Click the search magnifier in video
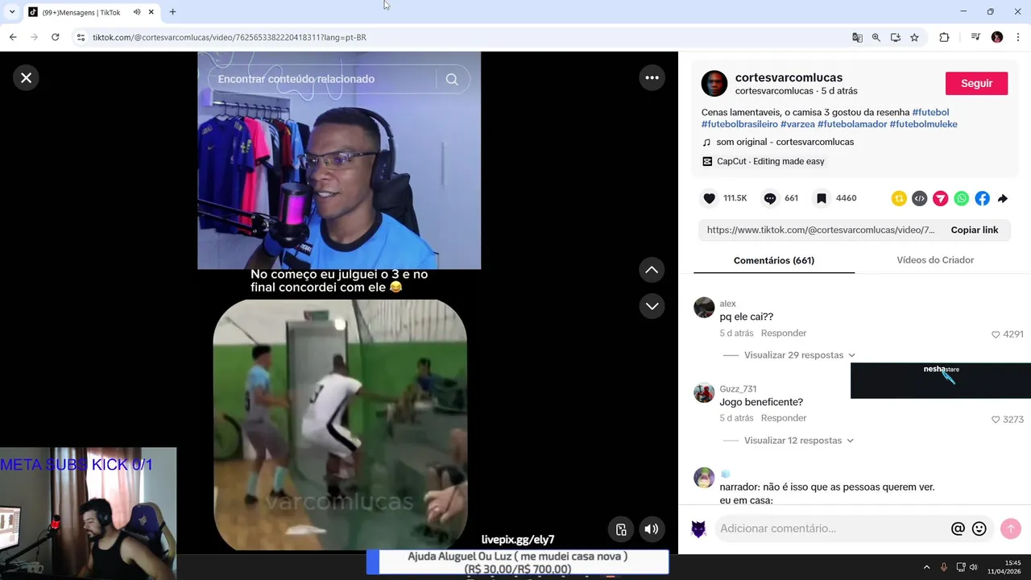This screenshot has height=580, width=1031. (x=452, y=79)
